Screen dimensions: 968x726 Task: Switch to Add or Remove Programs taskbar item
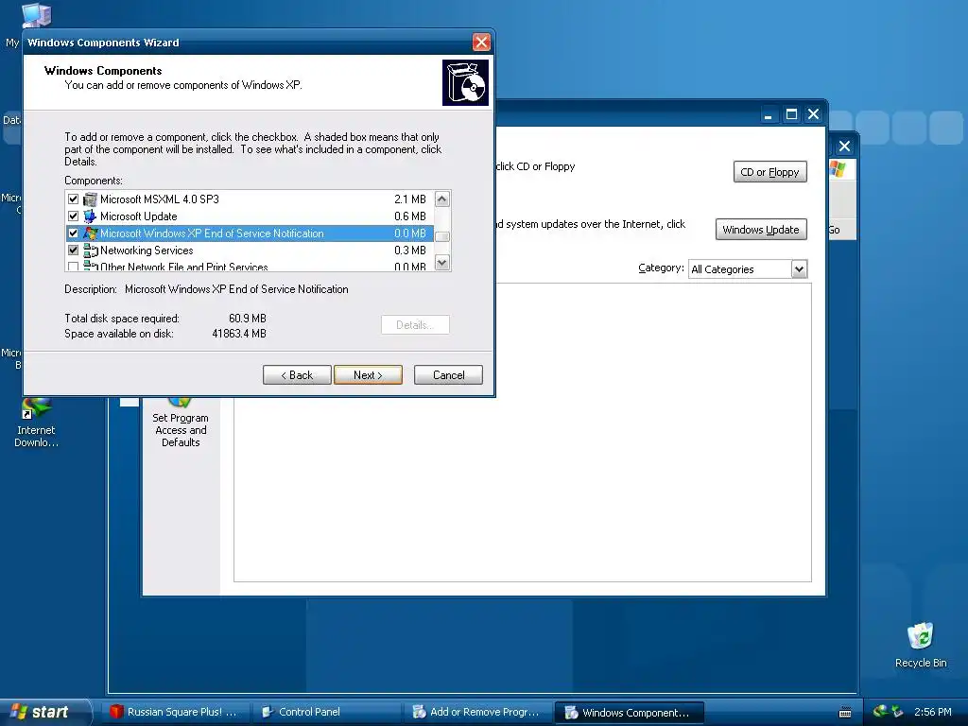pyautogui.click(x=476, y=712)
